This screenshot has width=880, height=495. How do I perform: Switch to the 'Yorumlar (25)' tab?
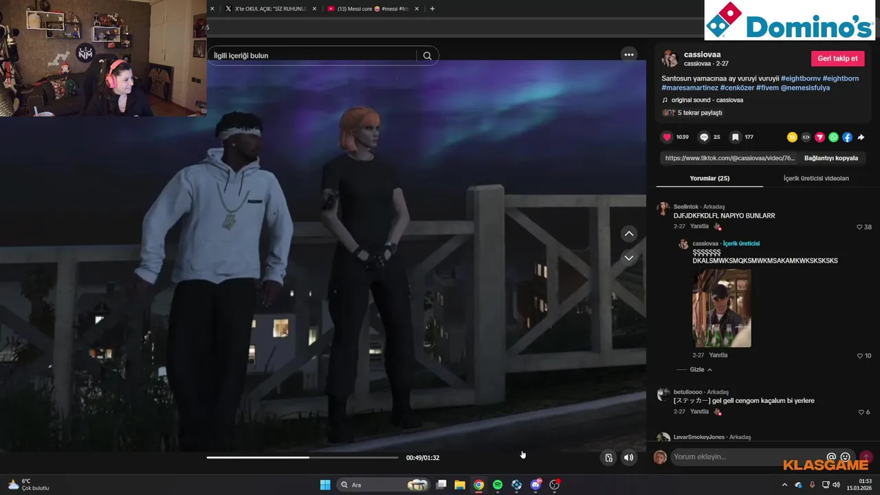(x=709, y=178)
